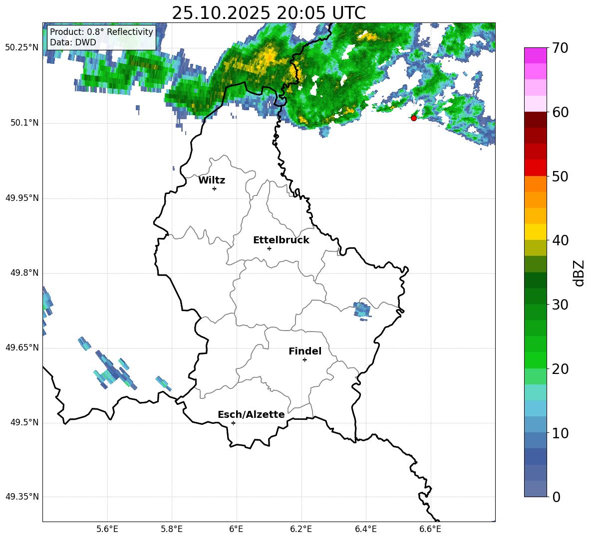Click the title "25.10.2025 20:05 UTC"
The height and width of the screenshot is (539, 591).
click(x=269, y=13)
